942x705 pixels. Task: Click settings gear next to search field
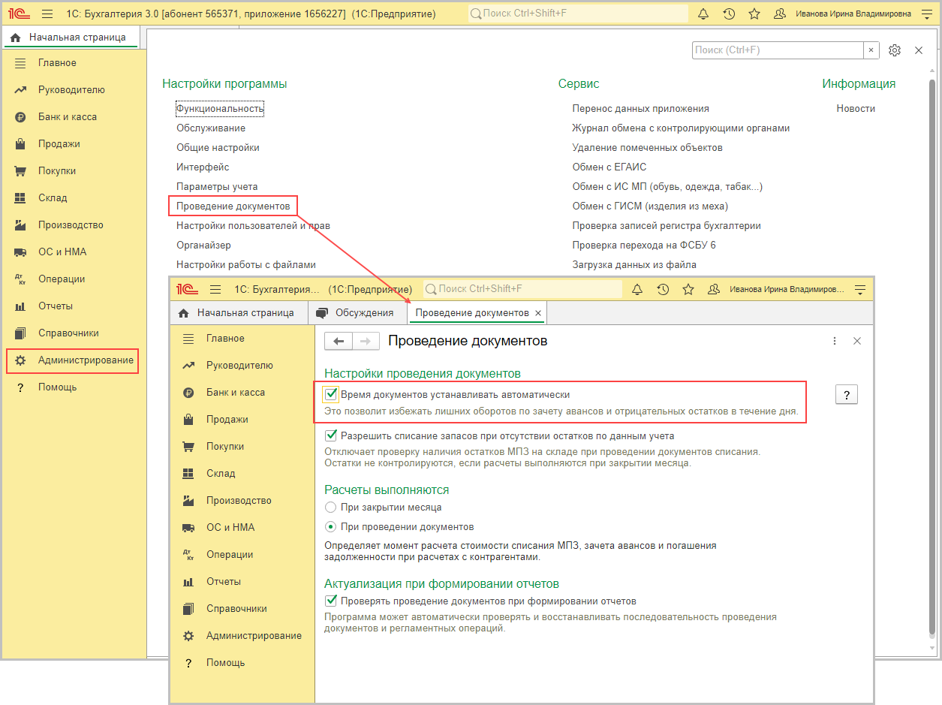click(894, 50)
